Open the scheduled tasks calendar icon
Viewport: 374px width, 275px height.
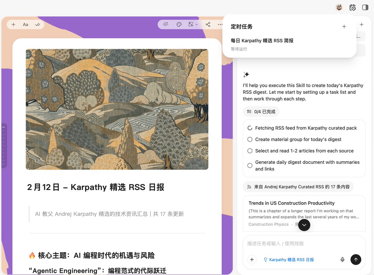pyautogui.click(x=352, y=7)
